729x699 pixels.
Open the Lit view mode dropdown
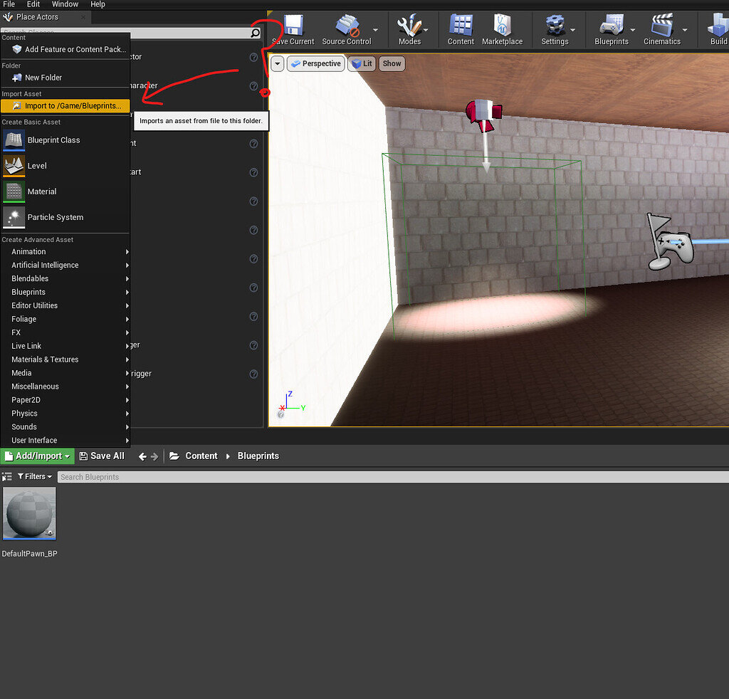pos(362,63)
